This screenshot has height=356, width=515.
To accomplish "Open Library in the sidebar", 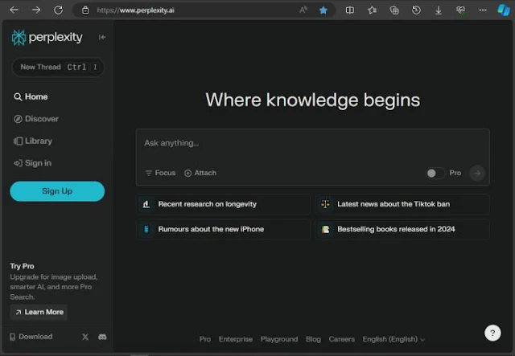I will pyautogui.click(x=33, y=141).
